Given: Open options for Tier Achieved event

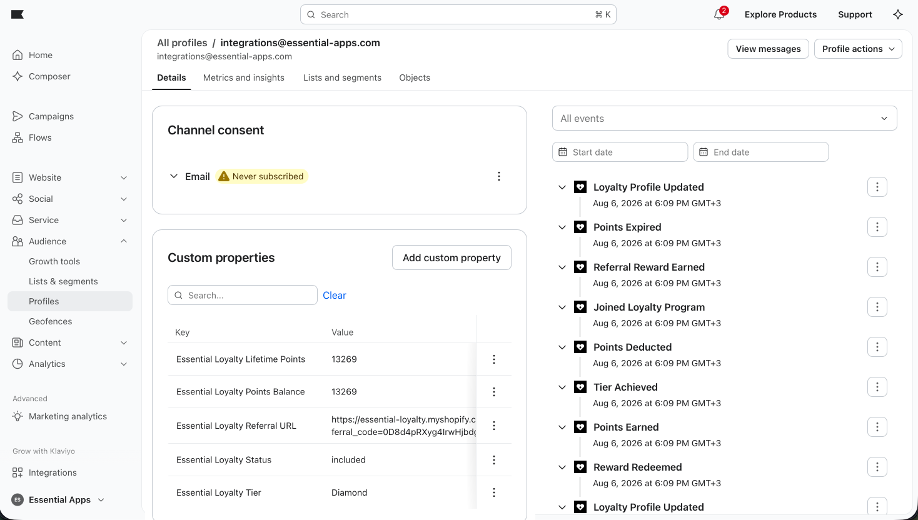Looking at the screenshot, I should coord(877,387).
